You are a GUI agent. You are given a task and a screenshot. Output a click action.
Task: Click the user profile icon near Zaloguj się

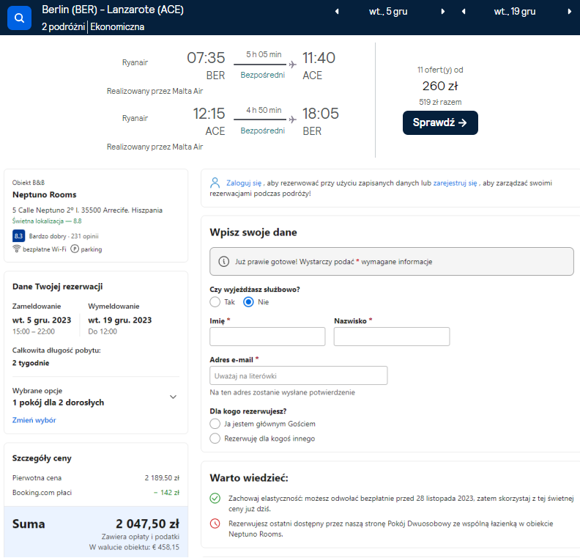[x=215, y=183]
